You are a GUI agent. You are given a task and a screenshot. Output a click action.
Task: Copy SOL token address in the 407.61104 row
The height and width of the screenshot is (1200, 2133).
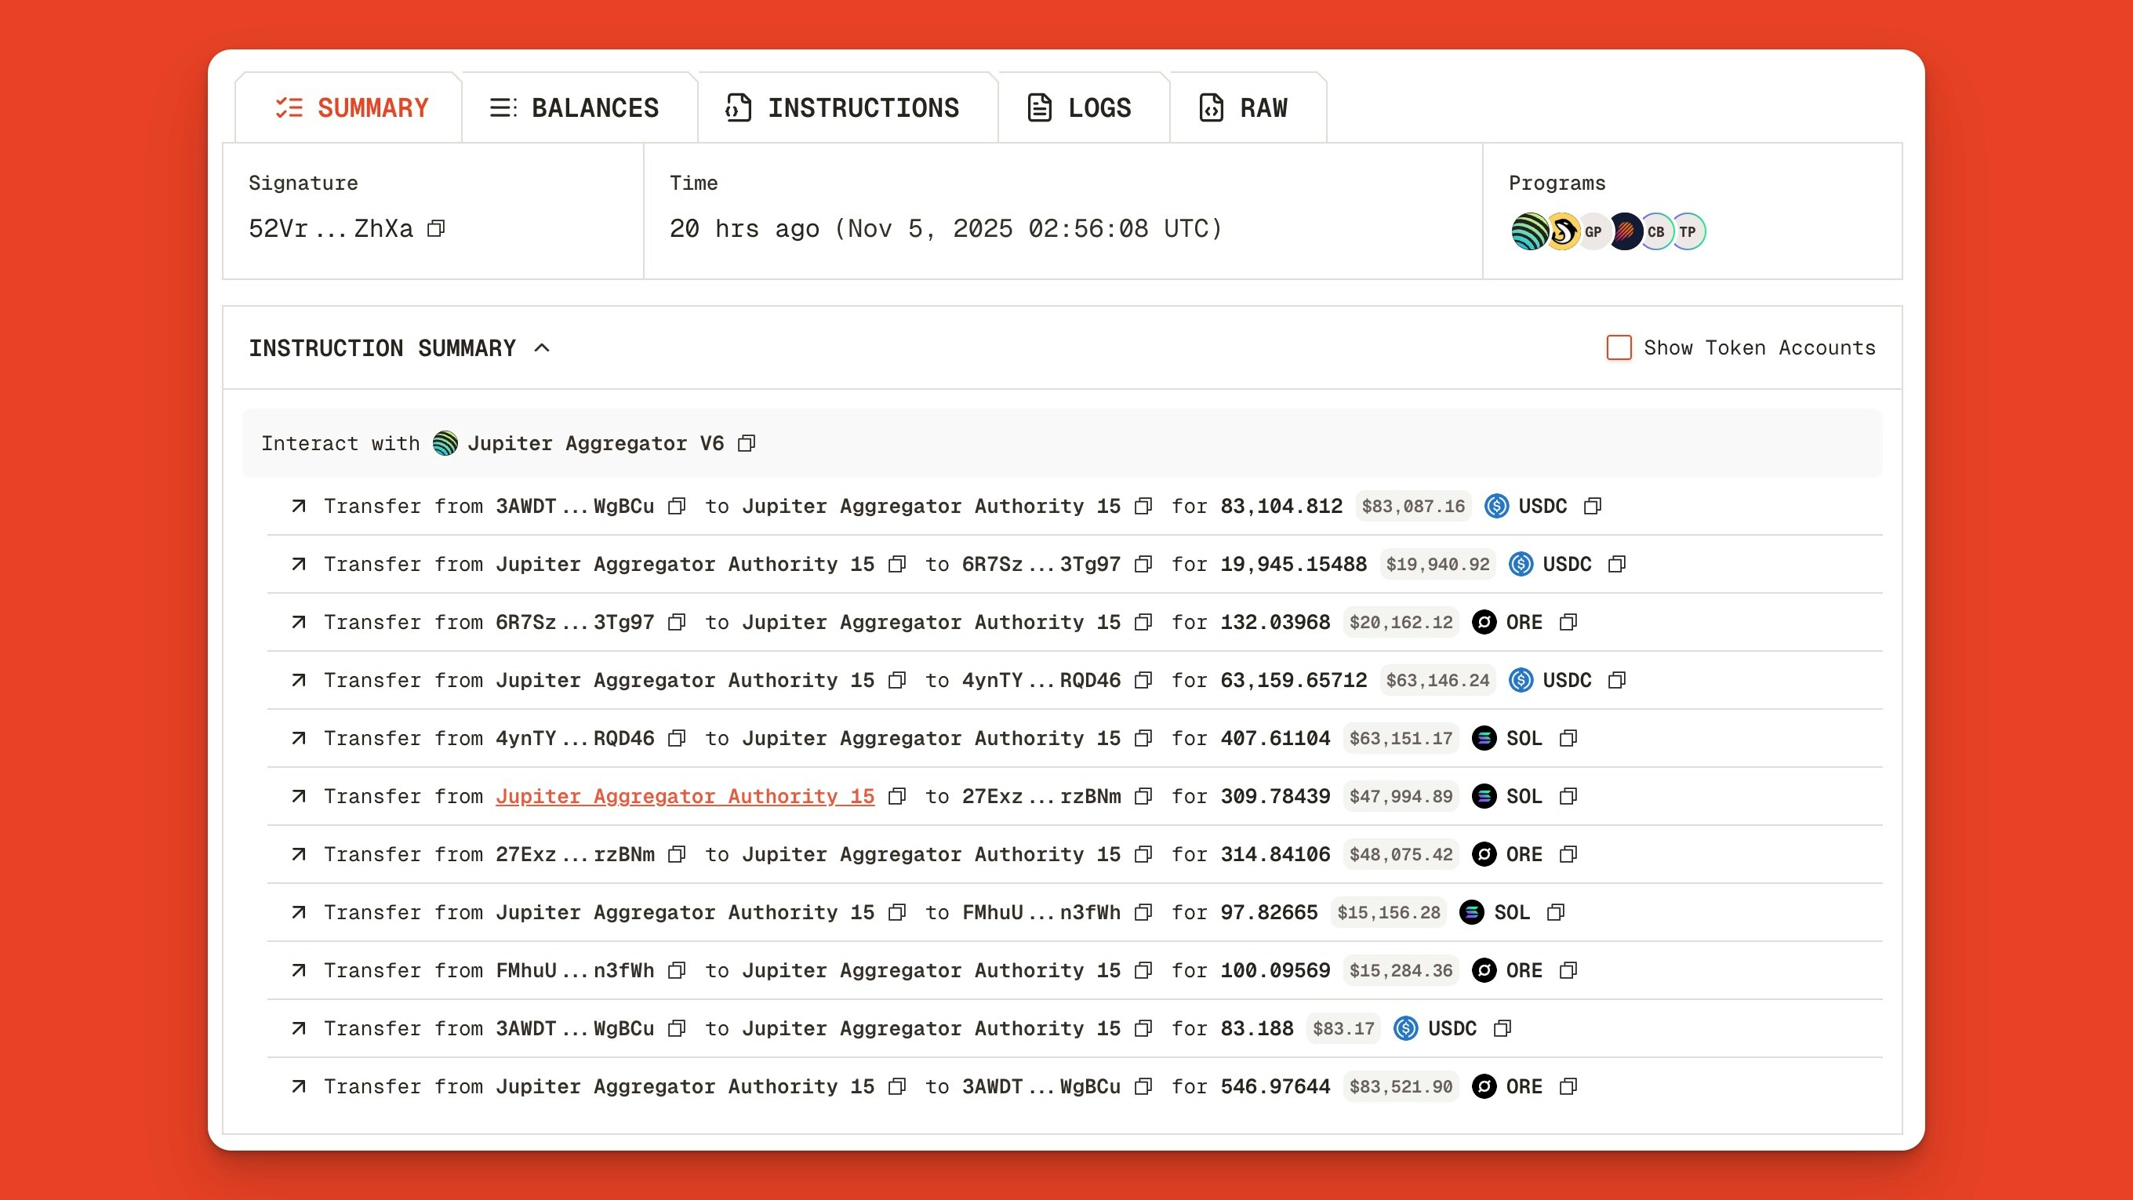1568,739
